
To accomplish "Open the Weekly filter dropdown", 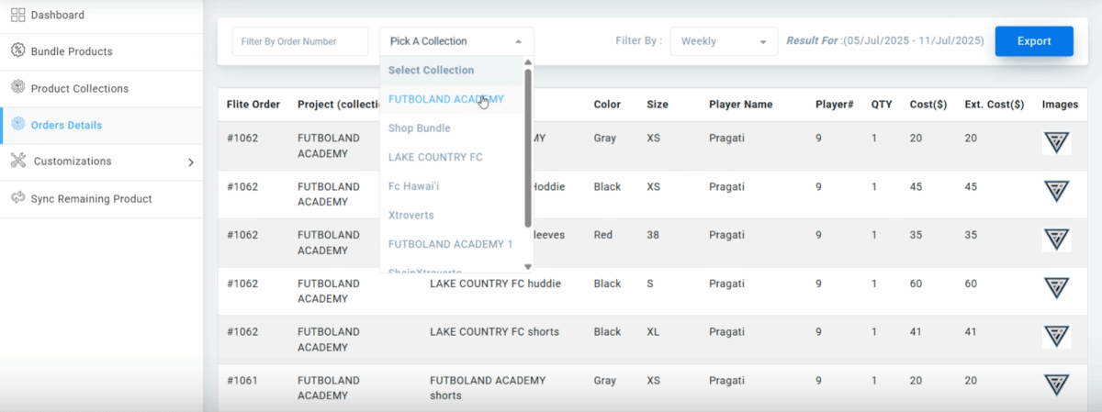I will click(724, 41).
